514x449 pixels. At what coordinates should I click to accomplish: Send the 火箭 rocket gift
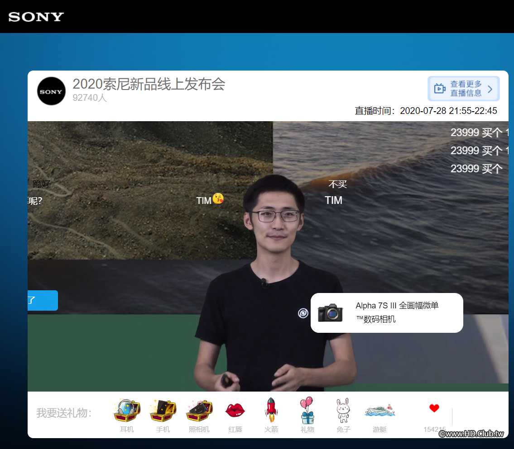(271, 410)
